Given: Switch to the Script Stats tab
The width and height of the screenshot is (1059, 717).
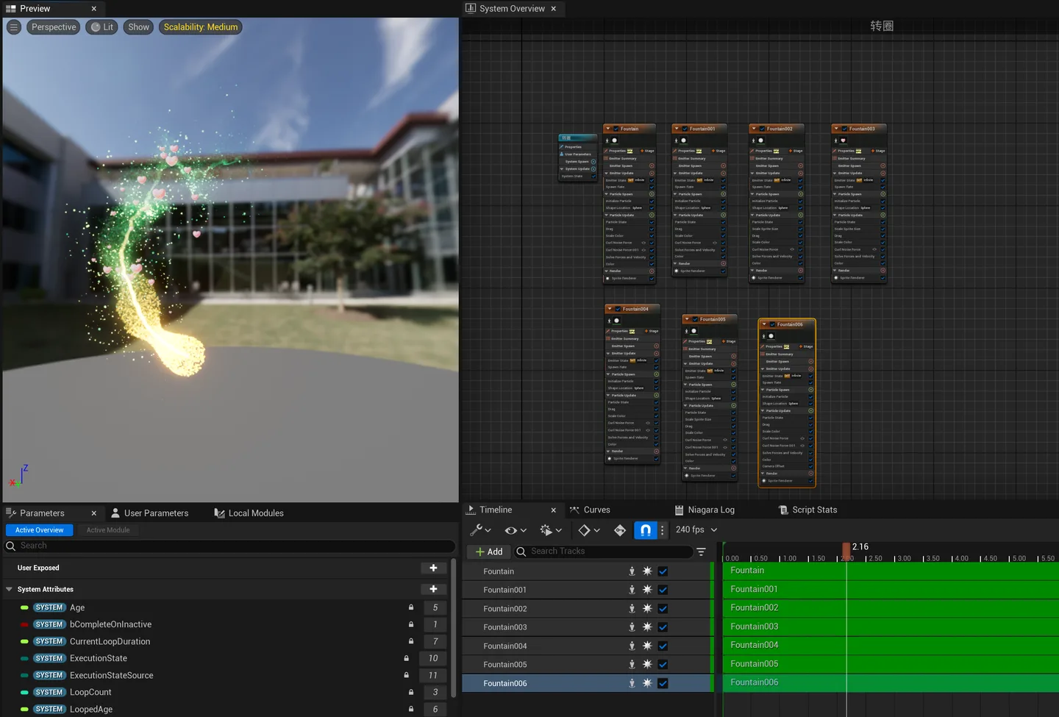Looking at the screenshot, I should tap(807, 510).
